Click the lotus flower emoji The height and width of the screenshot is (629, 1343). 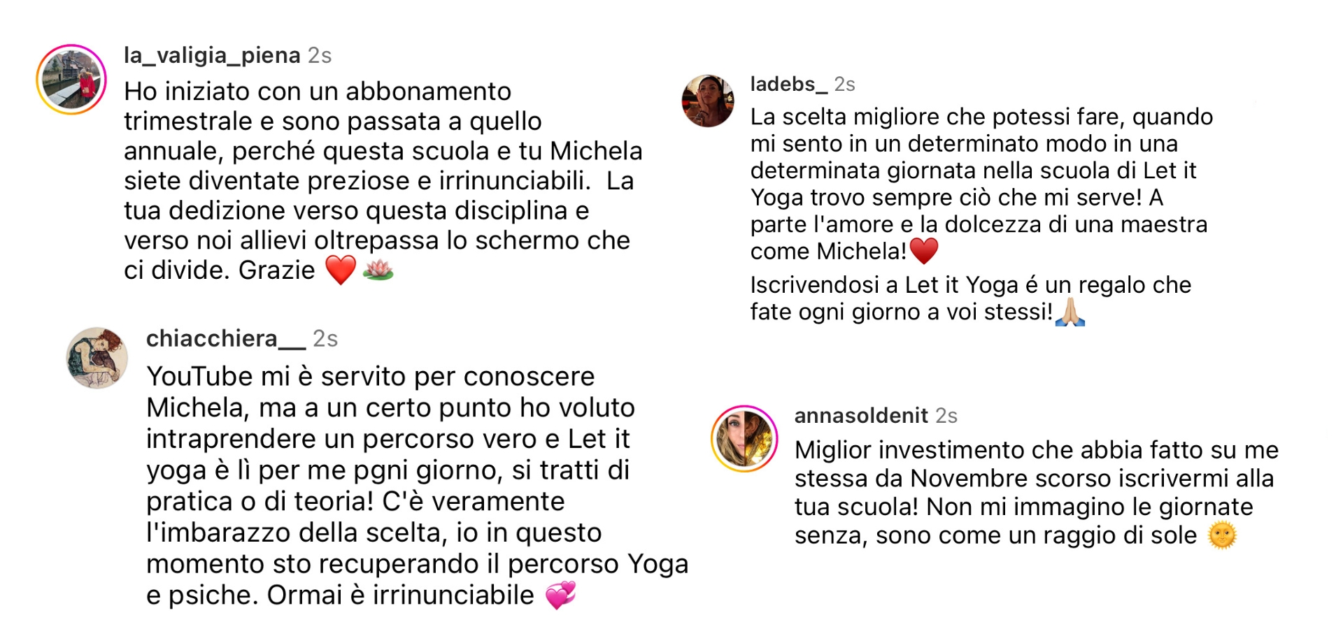pyautogui.click(x=378, y=270)
